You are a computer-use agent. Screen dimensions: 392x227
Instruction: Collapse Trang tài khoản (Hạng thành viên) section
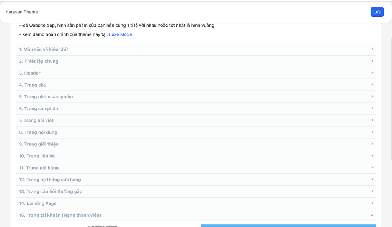coord(372,215)
